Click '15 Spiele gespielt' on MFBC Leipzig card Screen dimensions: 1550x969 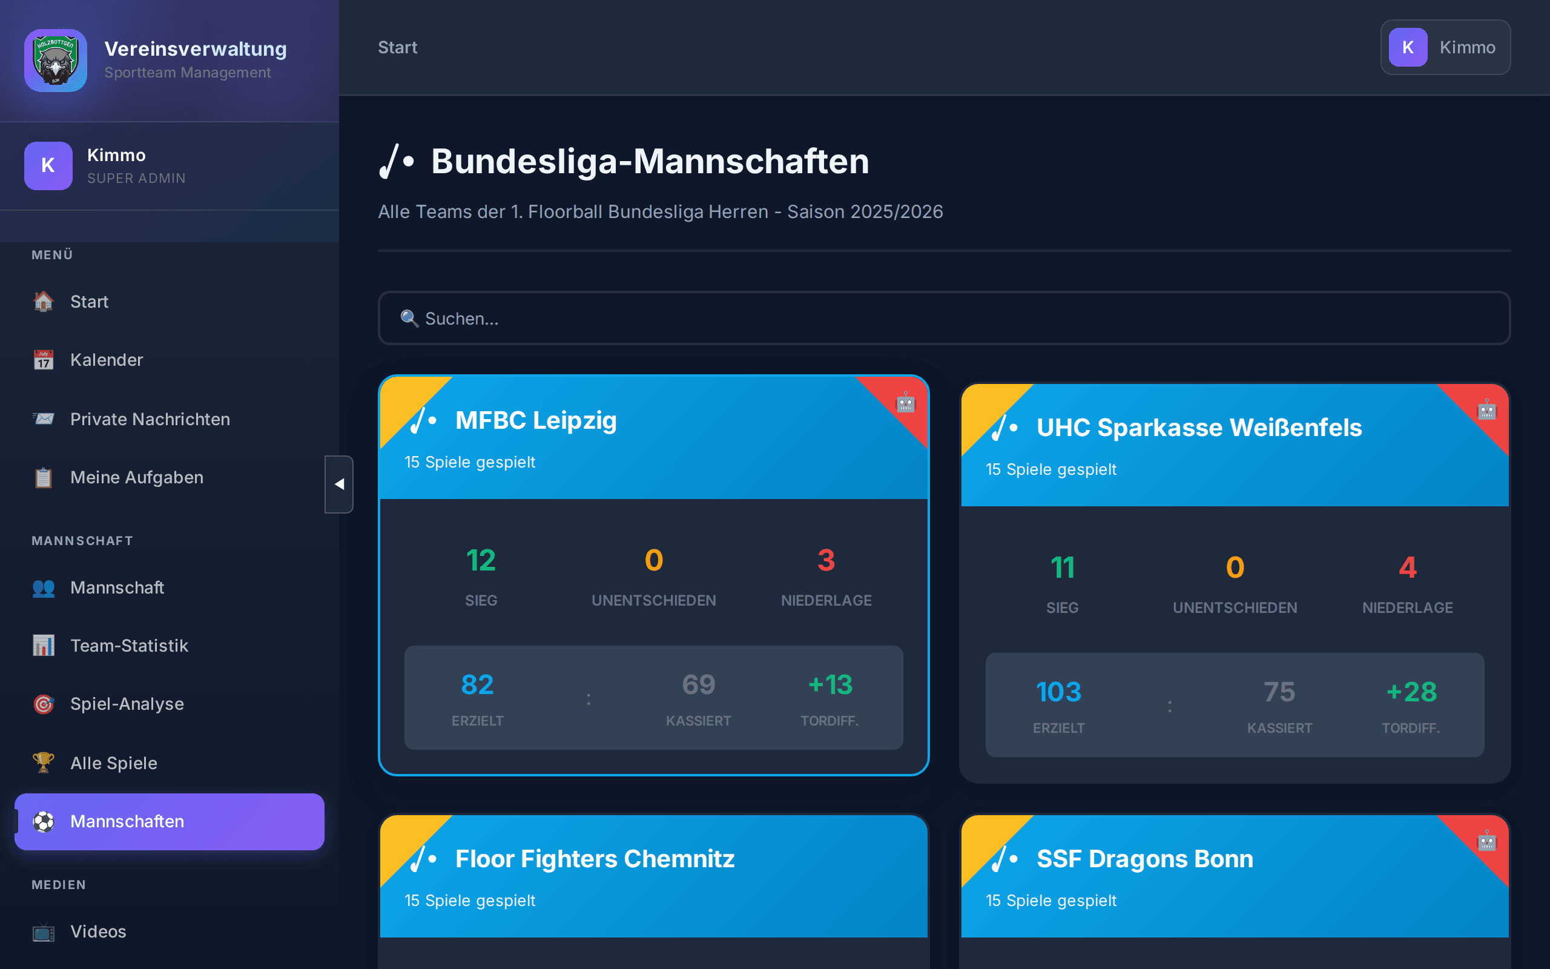click(469, 462)
